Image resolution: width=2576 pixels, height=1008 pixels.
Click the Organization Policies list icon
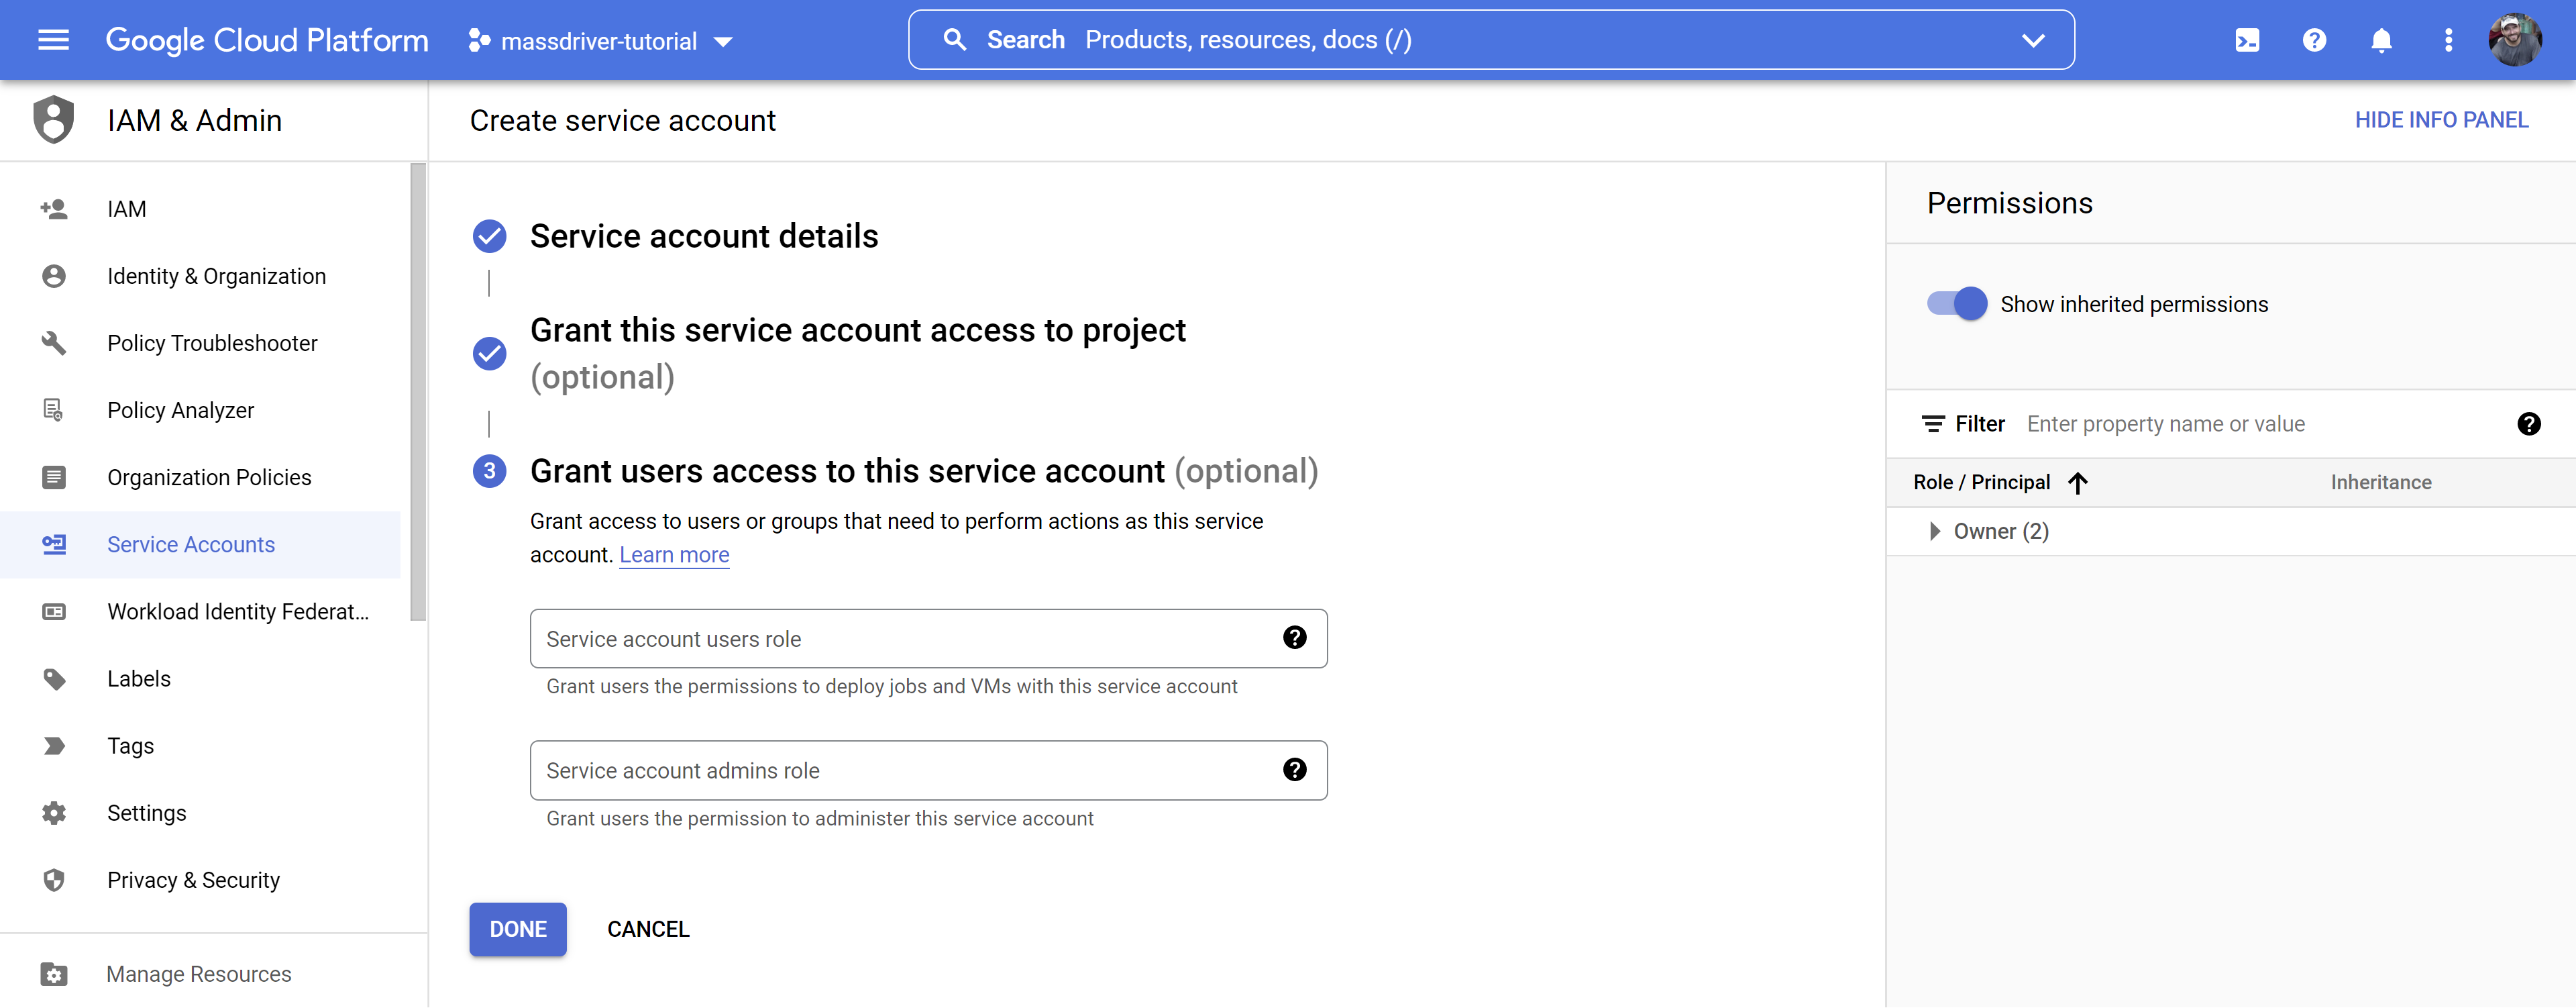pyautogui.click(x=54, y=477)
